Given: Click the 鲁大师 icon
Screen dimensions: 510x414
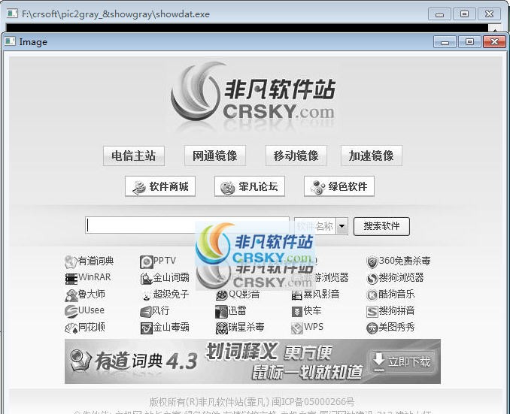Looking at the screenshot, I should tap(71, 295).
